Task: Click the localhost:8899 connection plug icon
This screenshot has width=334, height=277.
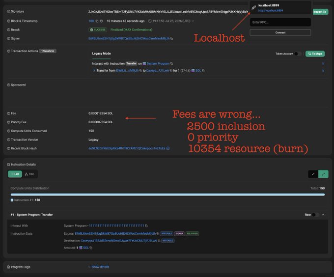Action: point(254,8)
